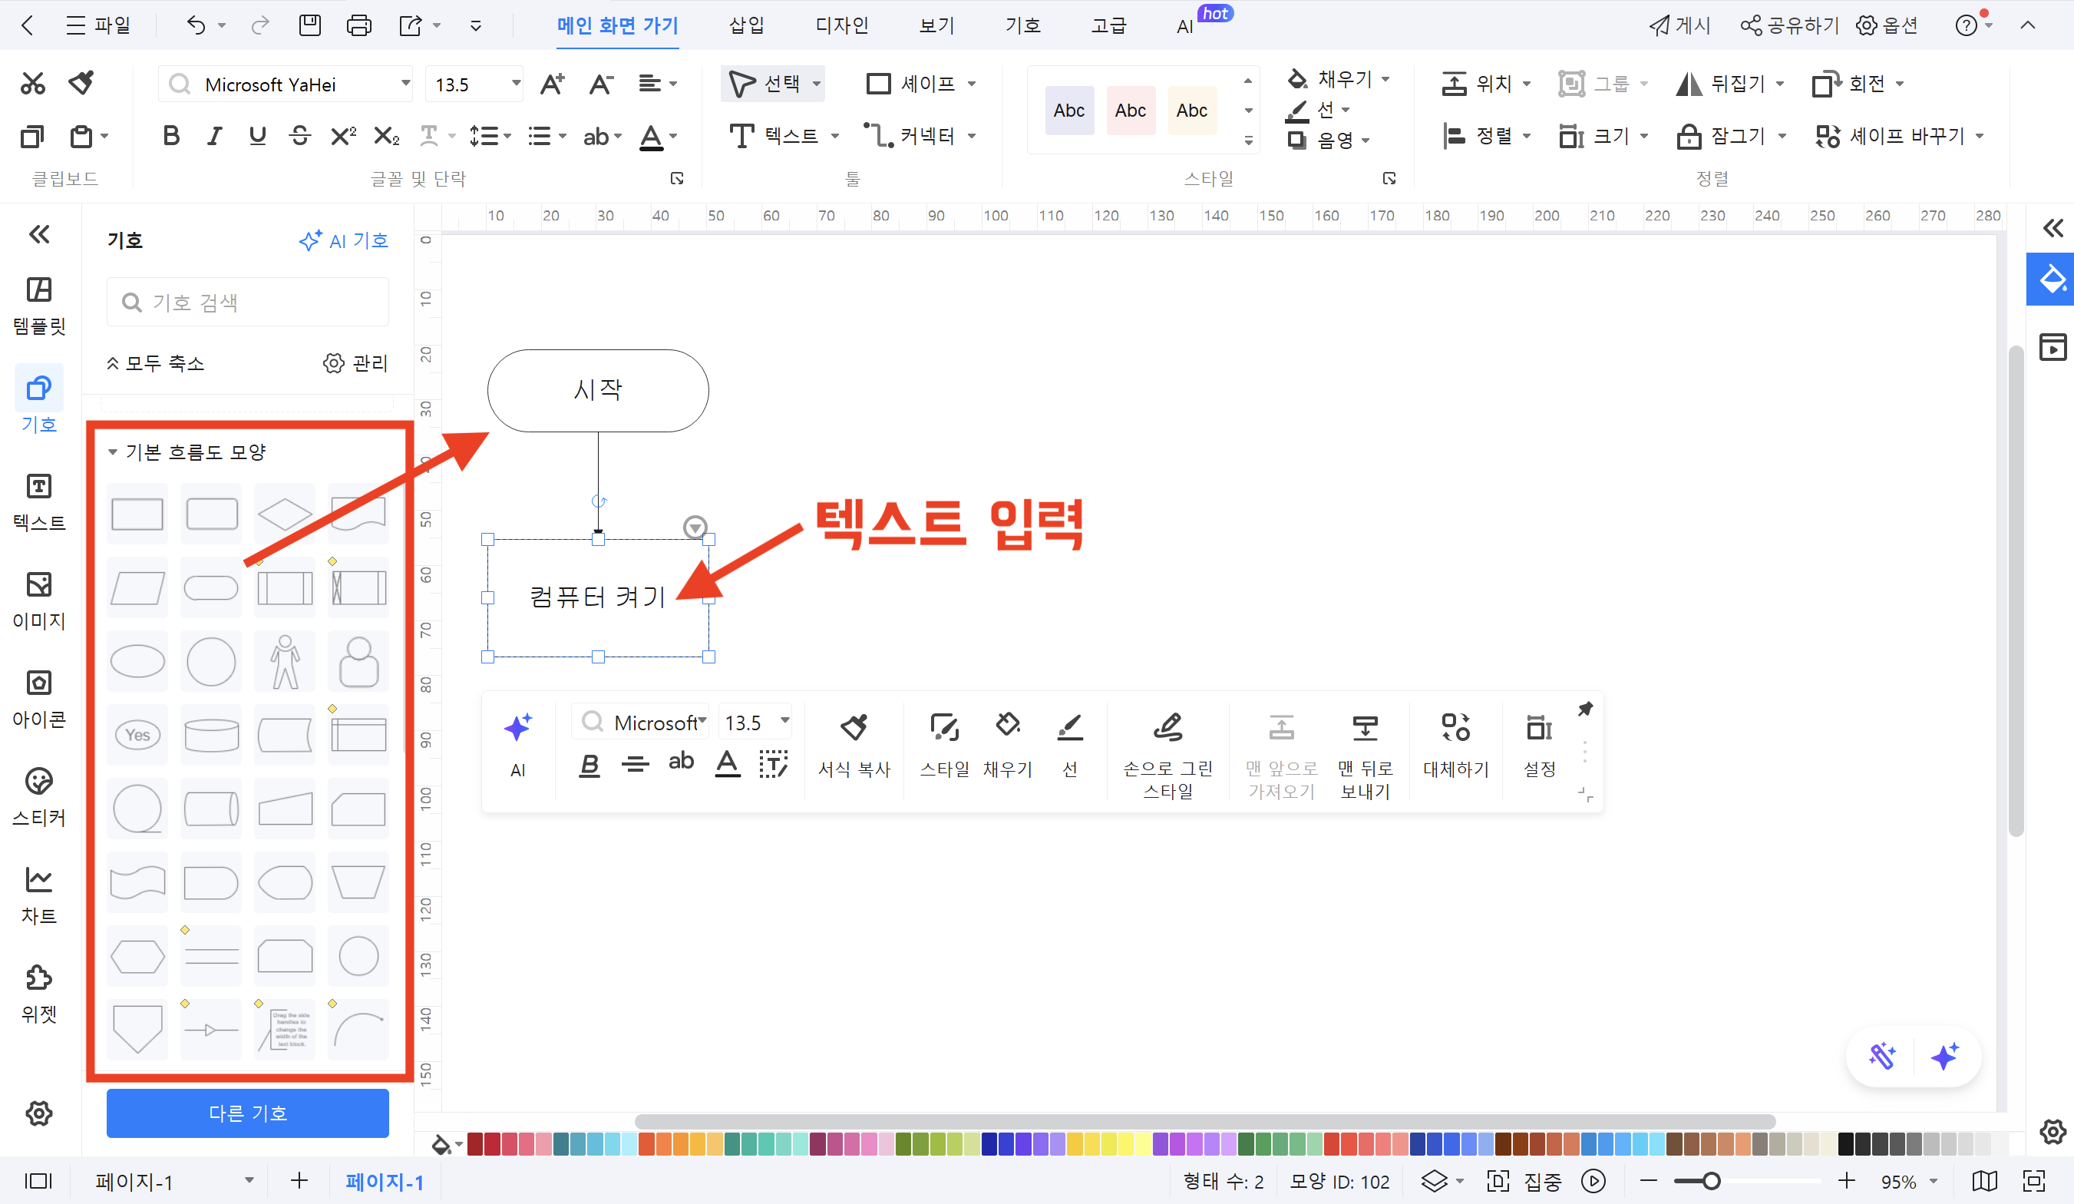Screen dimensions: 2074x1204
Task: Click the 기호 검색 search field
Action: [247, 303]
